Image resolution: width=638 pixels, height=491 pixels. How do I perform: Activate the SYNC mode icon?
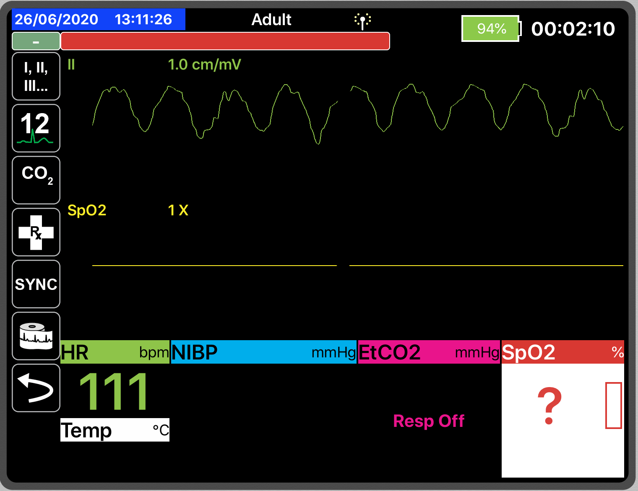36,284
